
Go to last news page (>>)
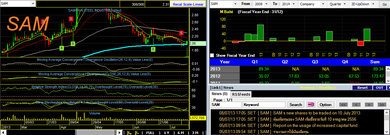pos(382,105)
